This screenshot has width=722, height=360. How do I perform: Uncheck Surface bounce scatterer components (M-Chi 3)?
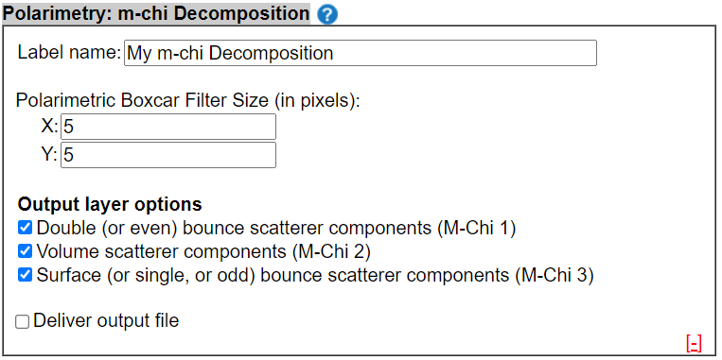[x=25, y=275]
